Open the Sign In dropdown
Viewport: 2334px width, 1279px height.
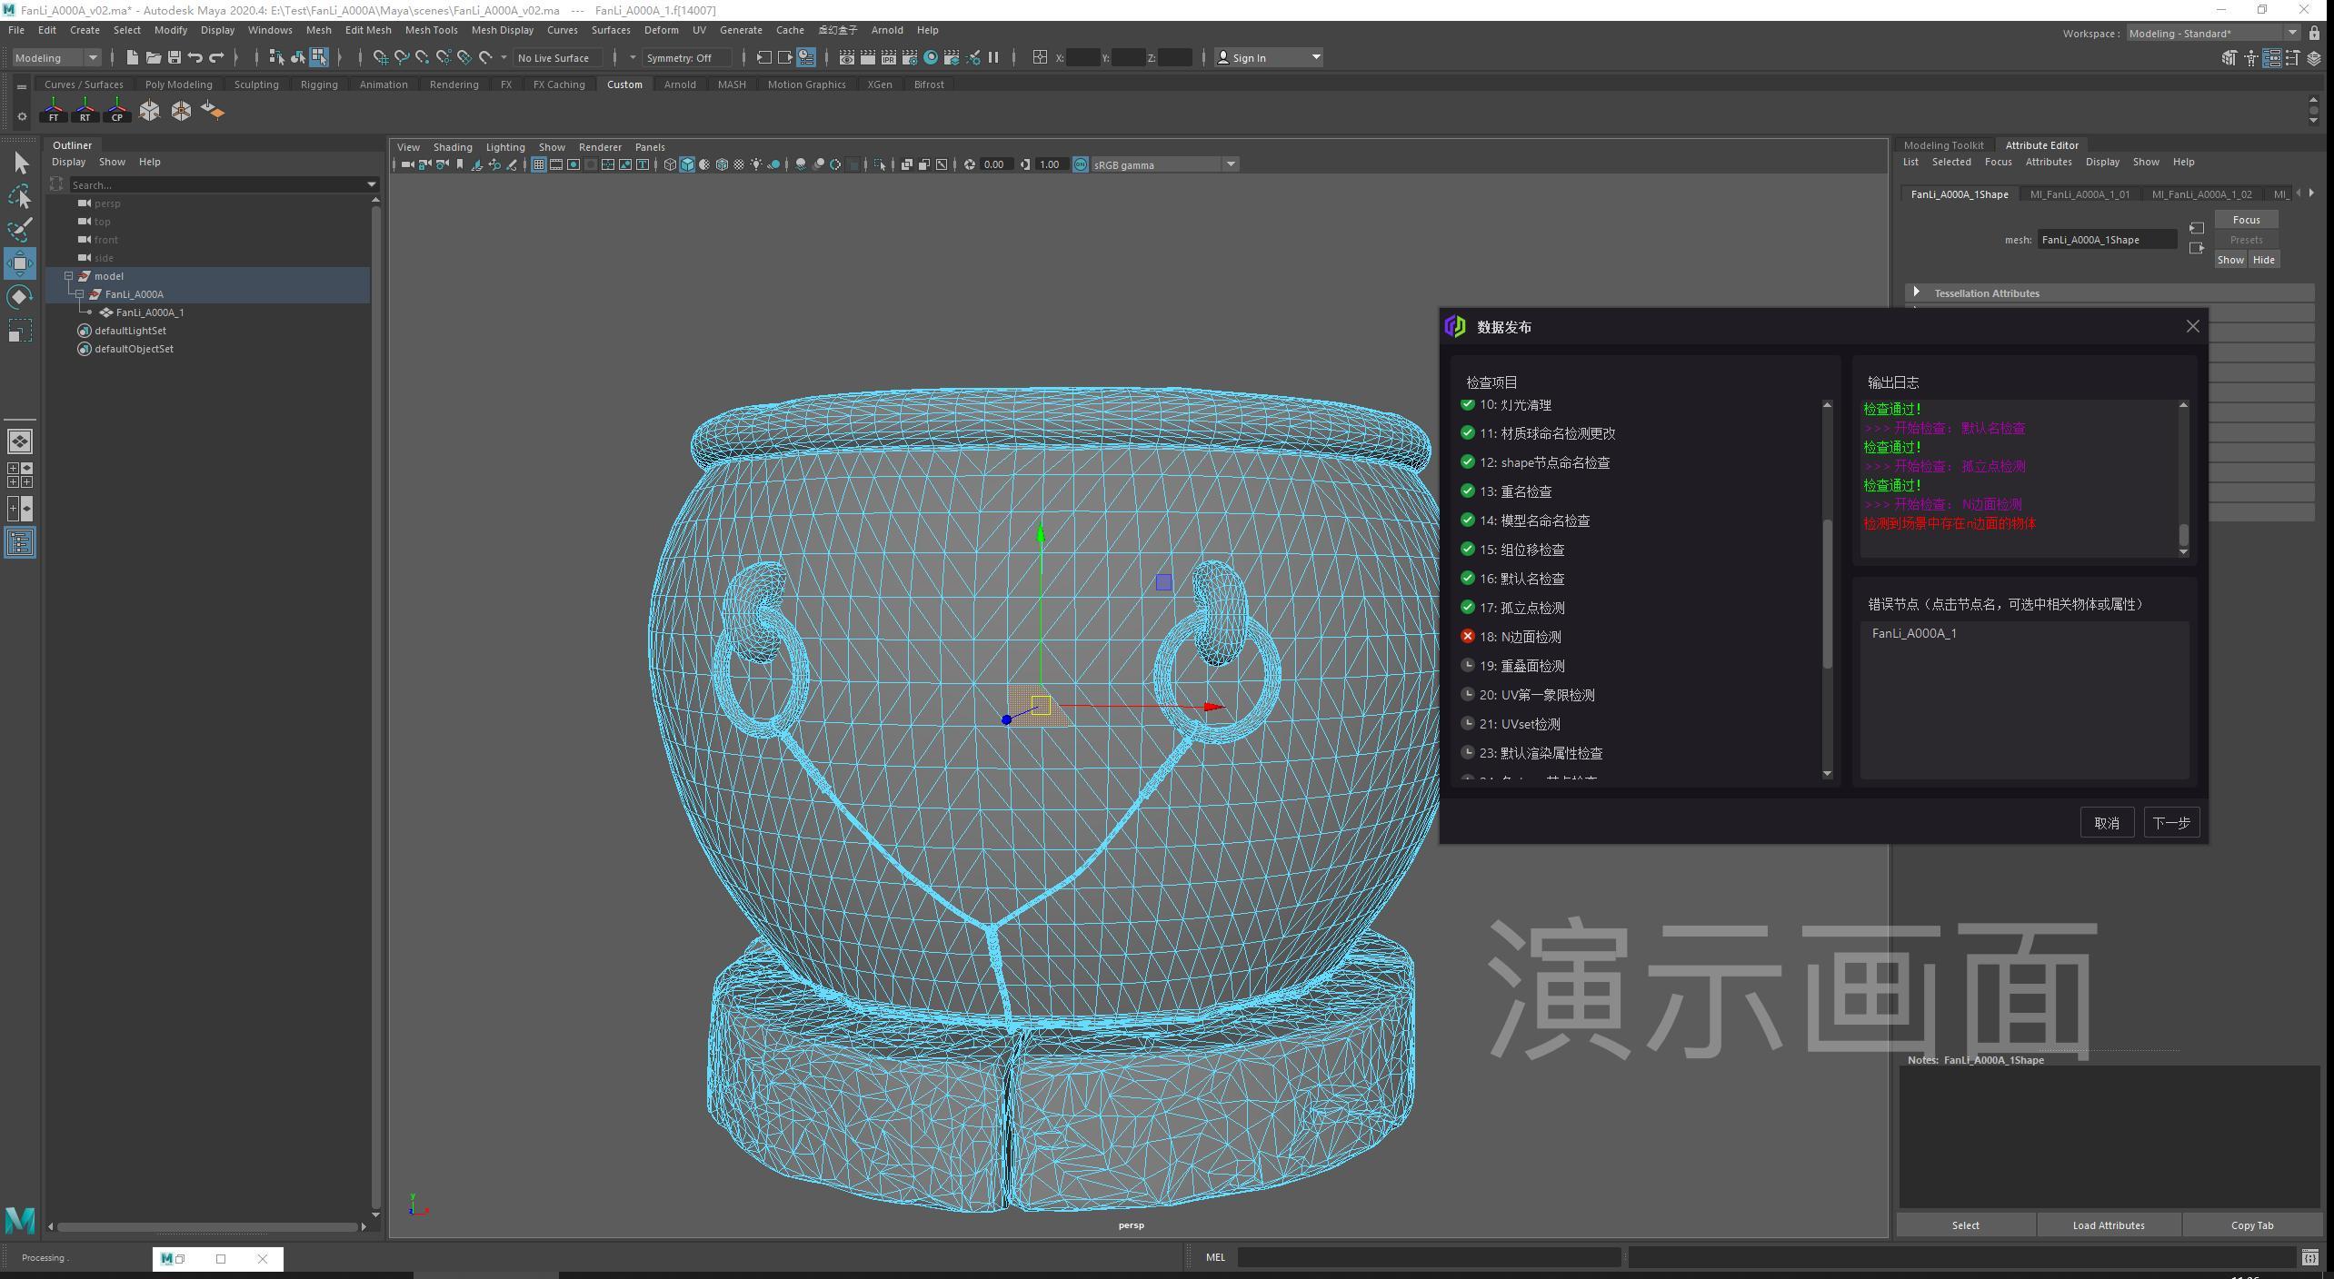tap(1269, 57)
